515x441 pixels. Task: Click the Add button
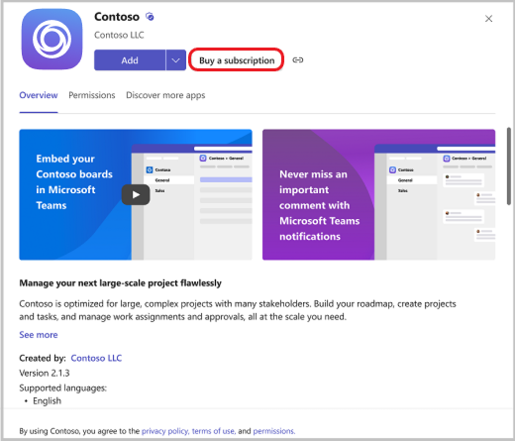pyautogui.click(x=130, y=60)
